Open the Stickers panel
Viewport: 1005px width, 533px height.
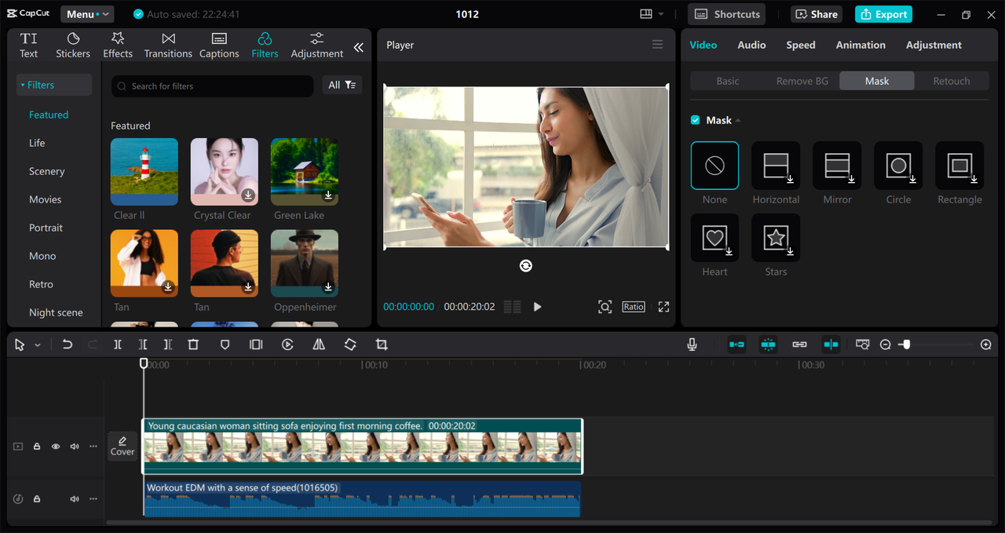[x=73, y=46]
